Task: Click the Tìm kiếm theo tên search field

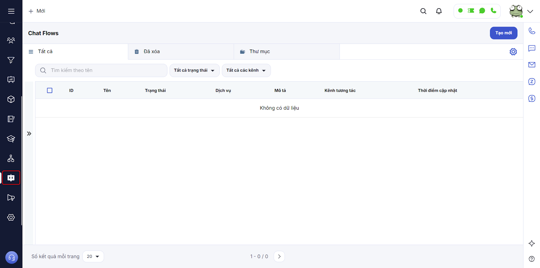Action: pos(105,71)
